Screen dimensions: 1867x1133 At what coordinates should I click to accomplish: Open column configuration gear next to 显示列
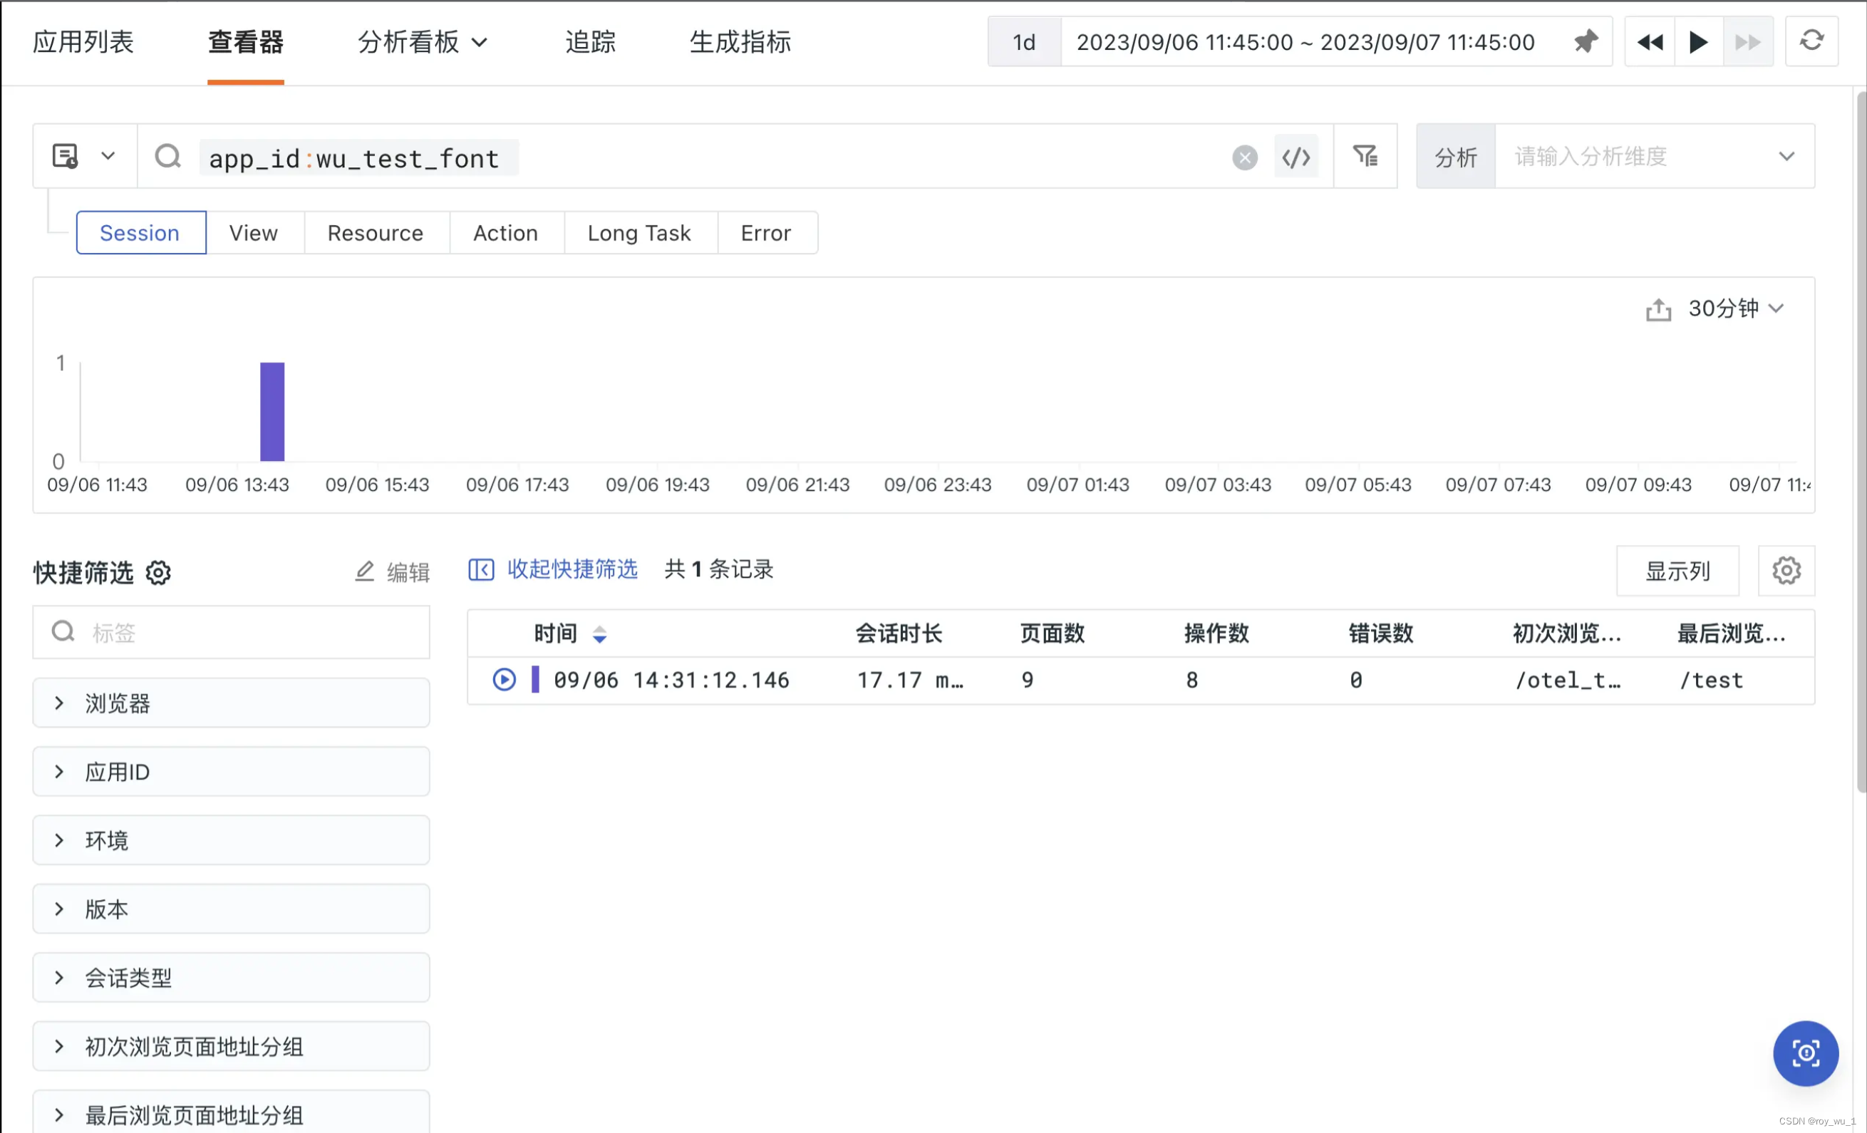1786,570
